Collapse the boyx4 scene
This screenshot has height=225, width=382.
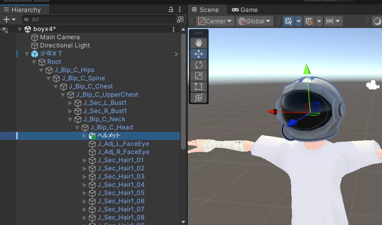coord(20,29)
